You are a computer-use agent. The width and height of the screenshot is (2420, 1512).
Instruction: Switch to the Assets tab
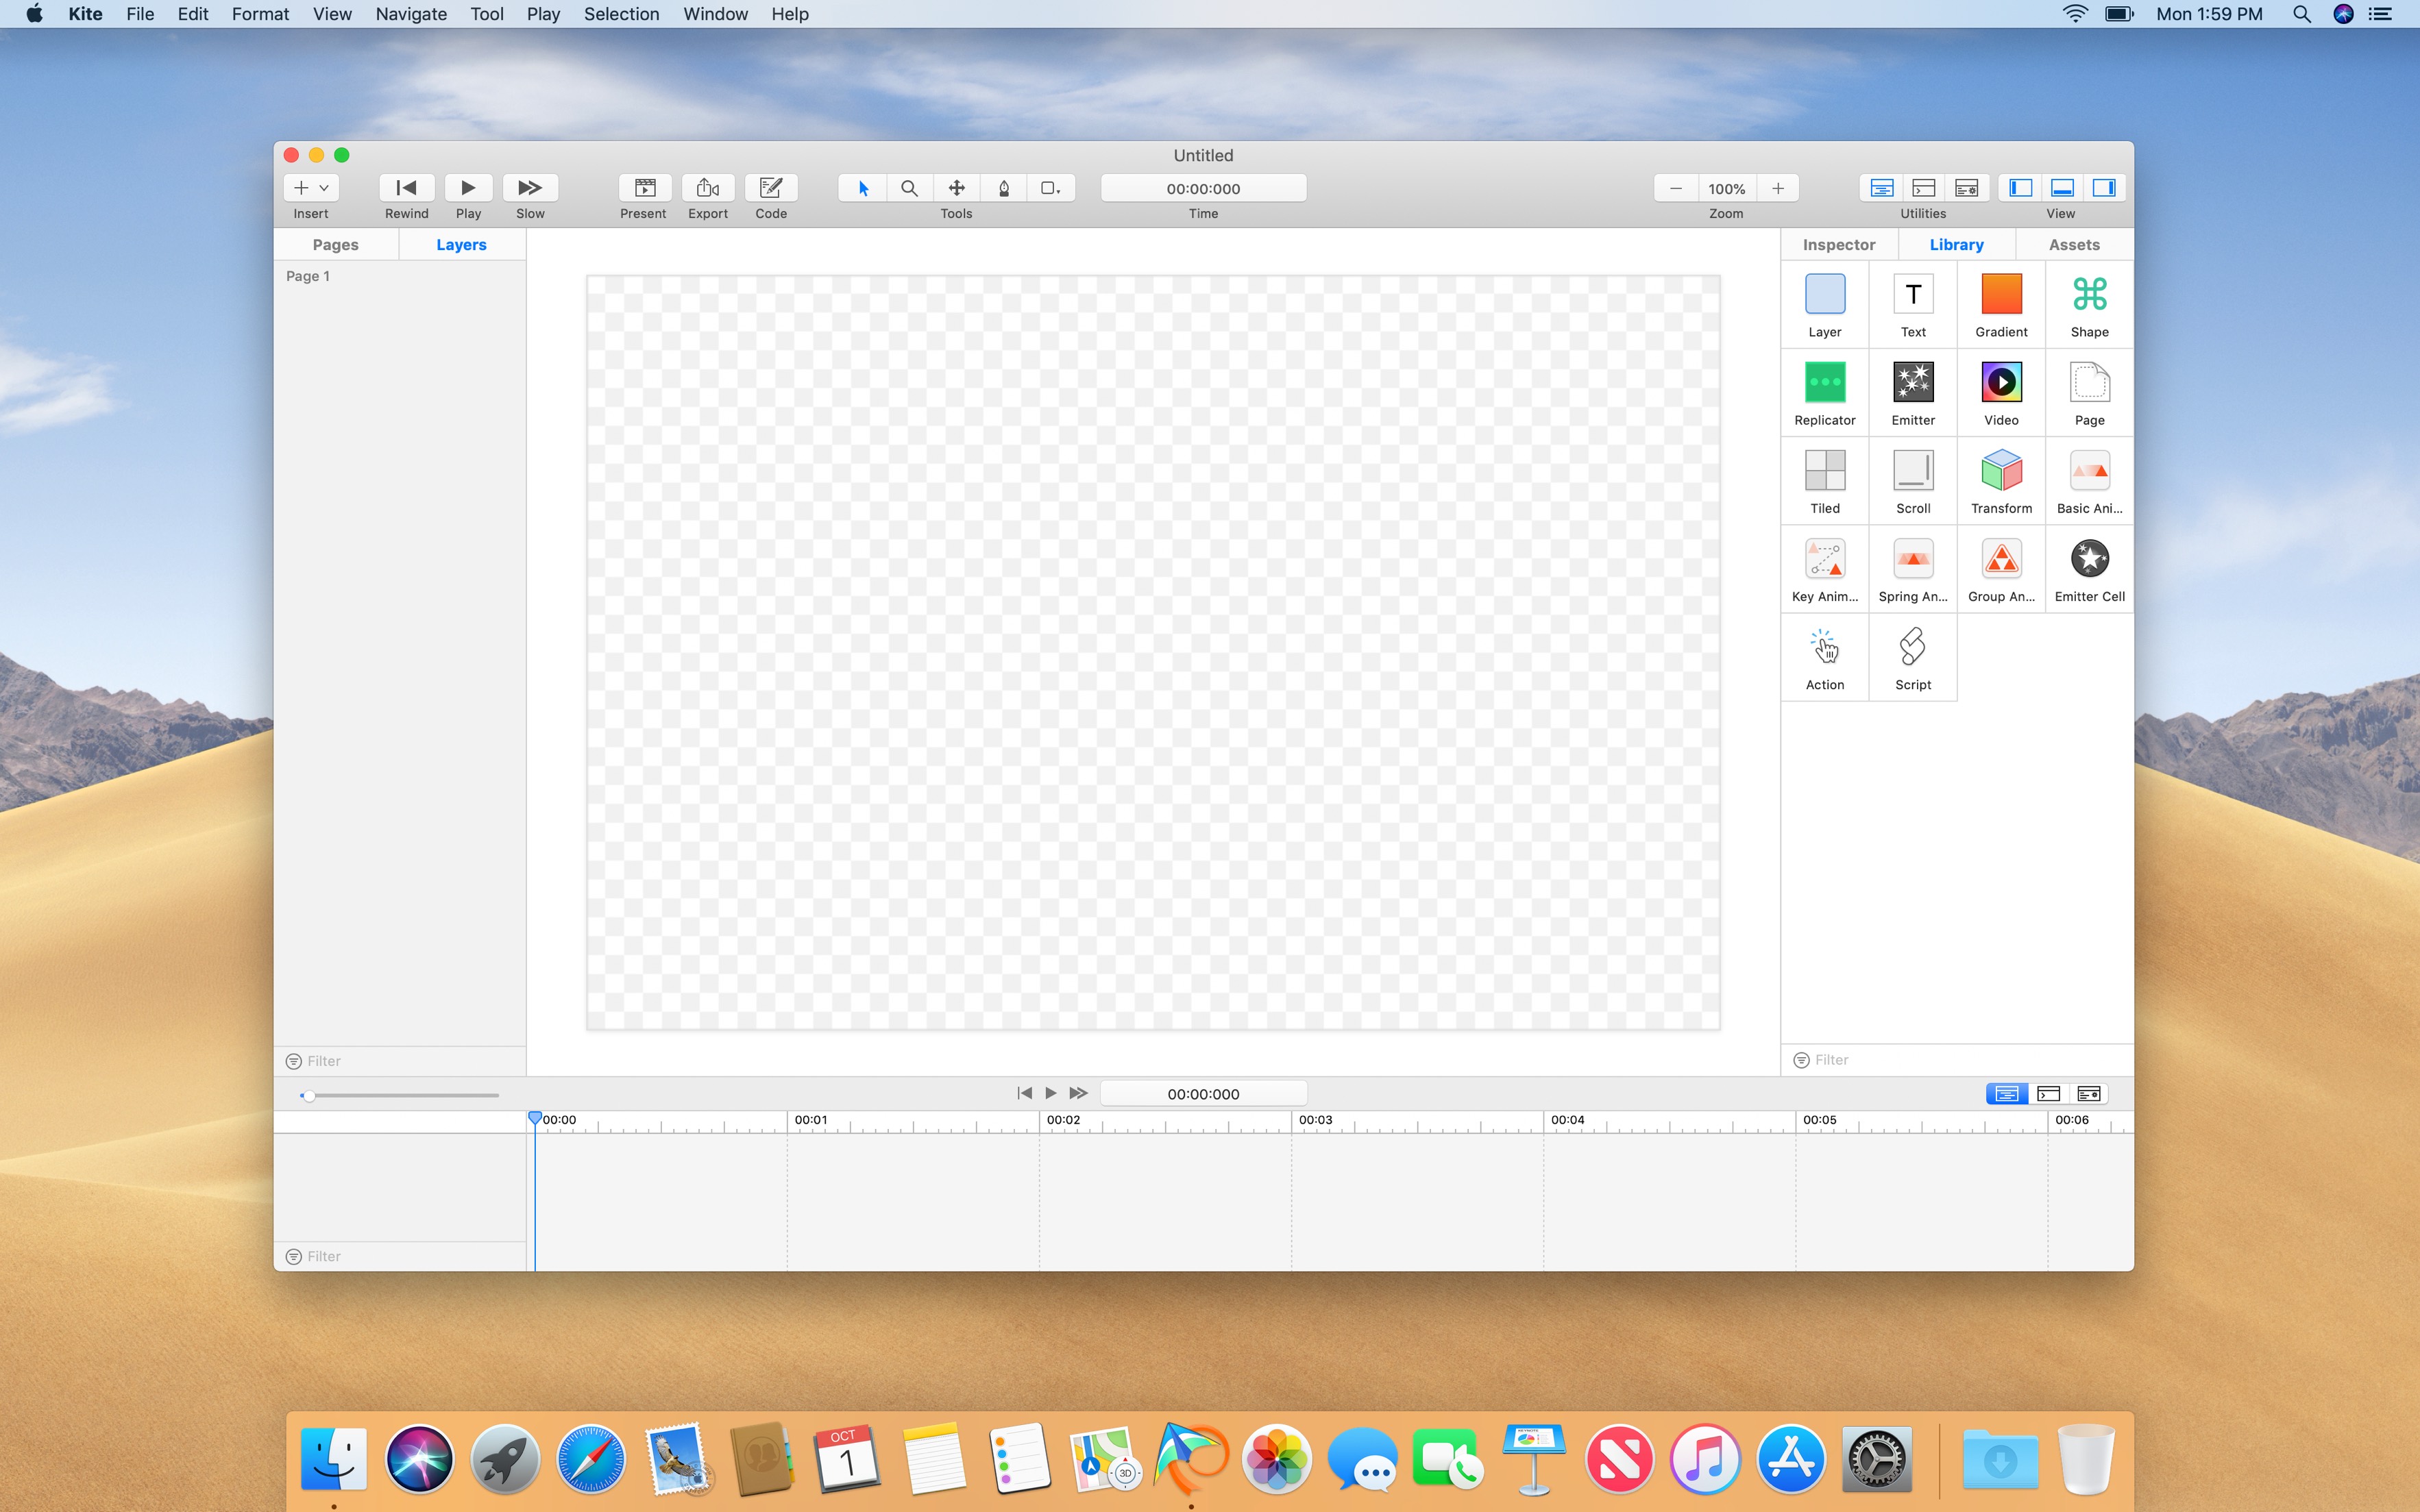pyautogui.click(x=2074, y=245)
